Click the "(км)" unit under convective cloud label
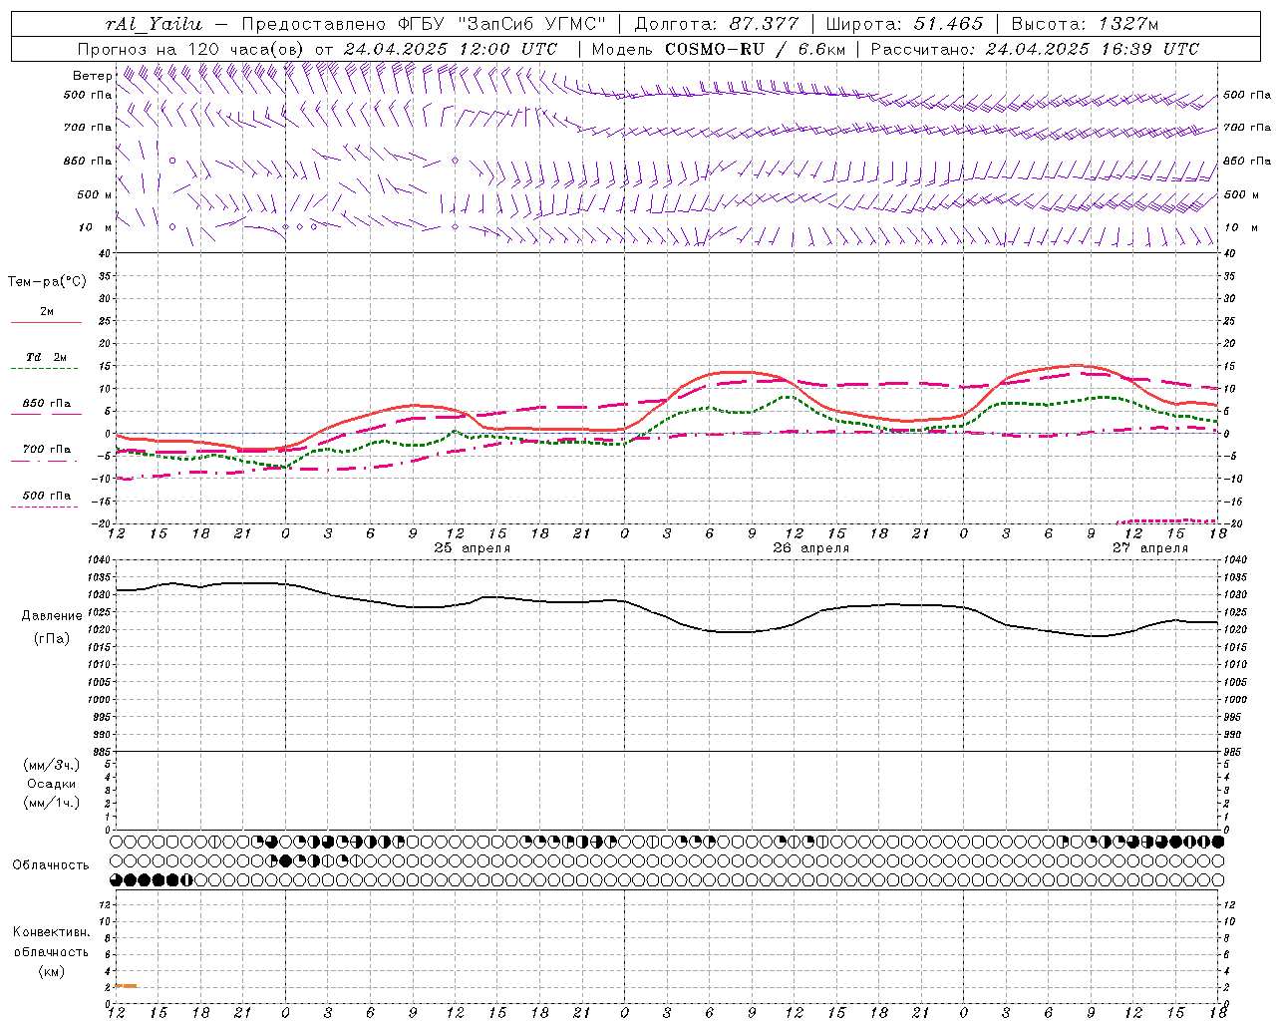 (x=51, y=971)
